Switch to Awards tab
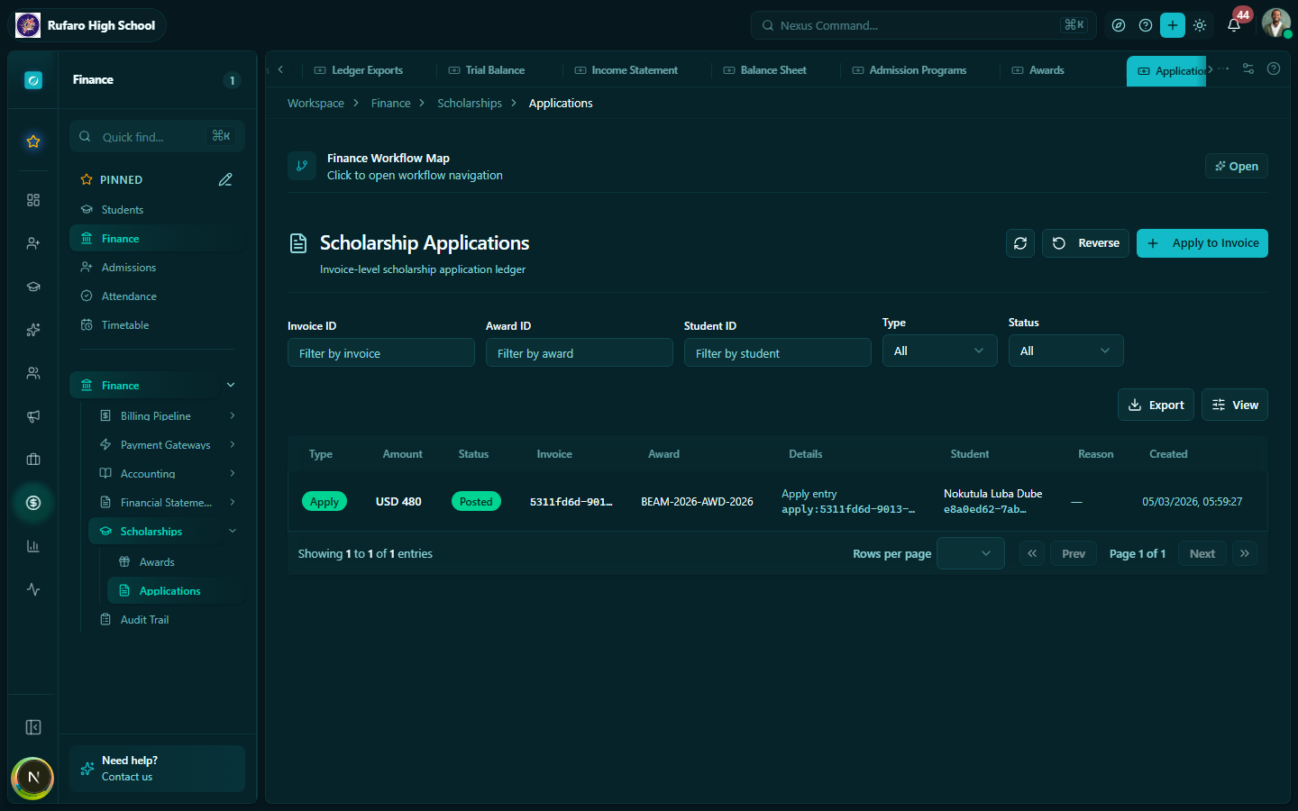This screenshot has height=811, width=1298. [1038, 70]
